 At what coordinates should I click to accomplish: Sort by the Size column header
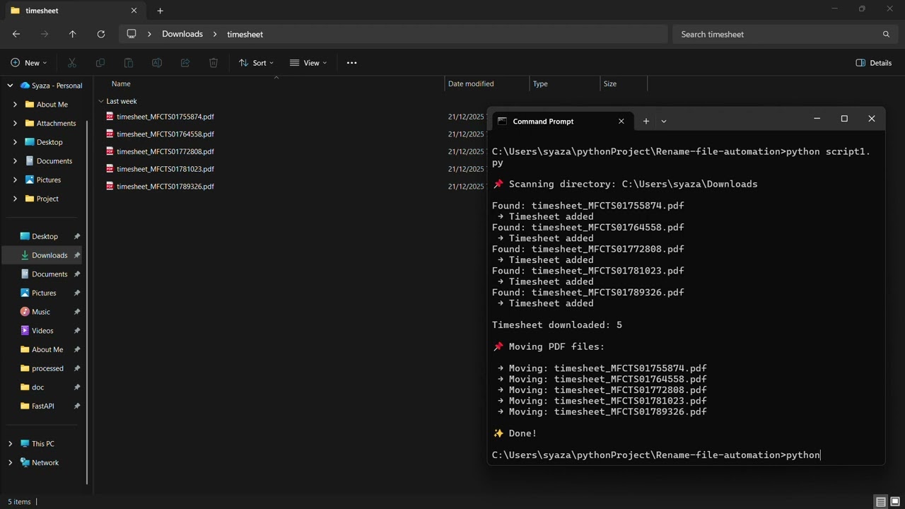[610, 83]
